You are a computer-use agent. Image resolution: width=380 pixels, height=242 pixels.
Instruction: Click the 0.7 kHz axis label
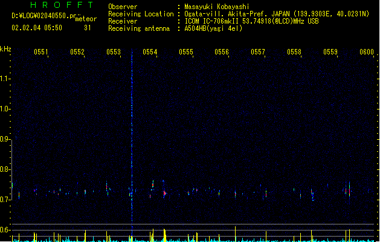tap(5, 200)
